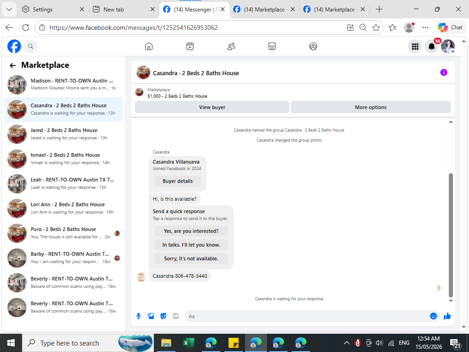
Task: Switch to the first Marketplace browser tab
Action: pyautogui.click(x=264, y=10)
